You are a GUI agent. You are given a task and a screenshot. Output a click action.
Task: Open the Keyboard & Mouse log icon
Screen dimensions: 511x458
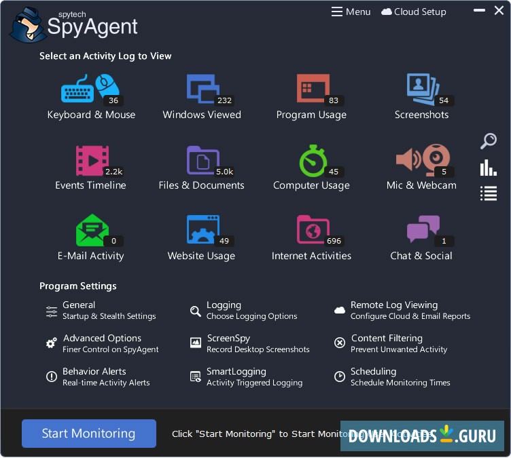(x=90, y=88)
